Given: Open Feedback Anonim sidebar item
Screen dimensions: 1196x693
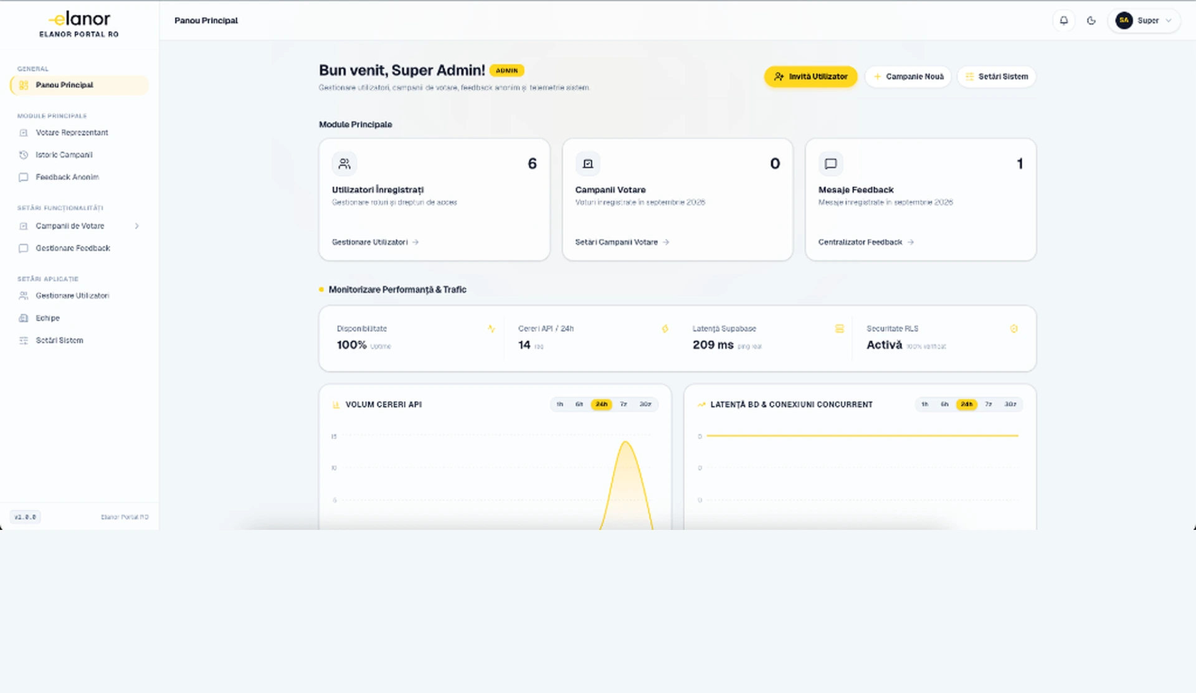Looking at the screenshot, I should 79,177.
